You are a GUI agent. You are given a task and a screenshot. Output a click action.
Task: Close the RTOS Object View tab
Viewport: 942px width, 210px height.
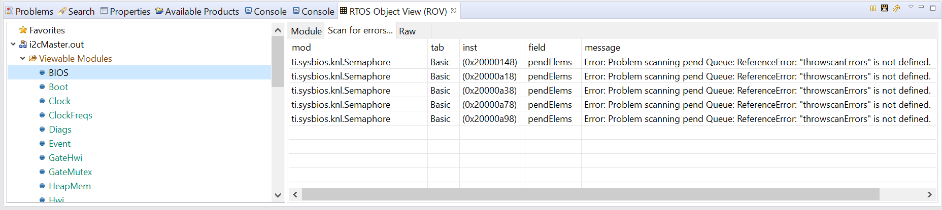pos(454,11)
